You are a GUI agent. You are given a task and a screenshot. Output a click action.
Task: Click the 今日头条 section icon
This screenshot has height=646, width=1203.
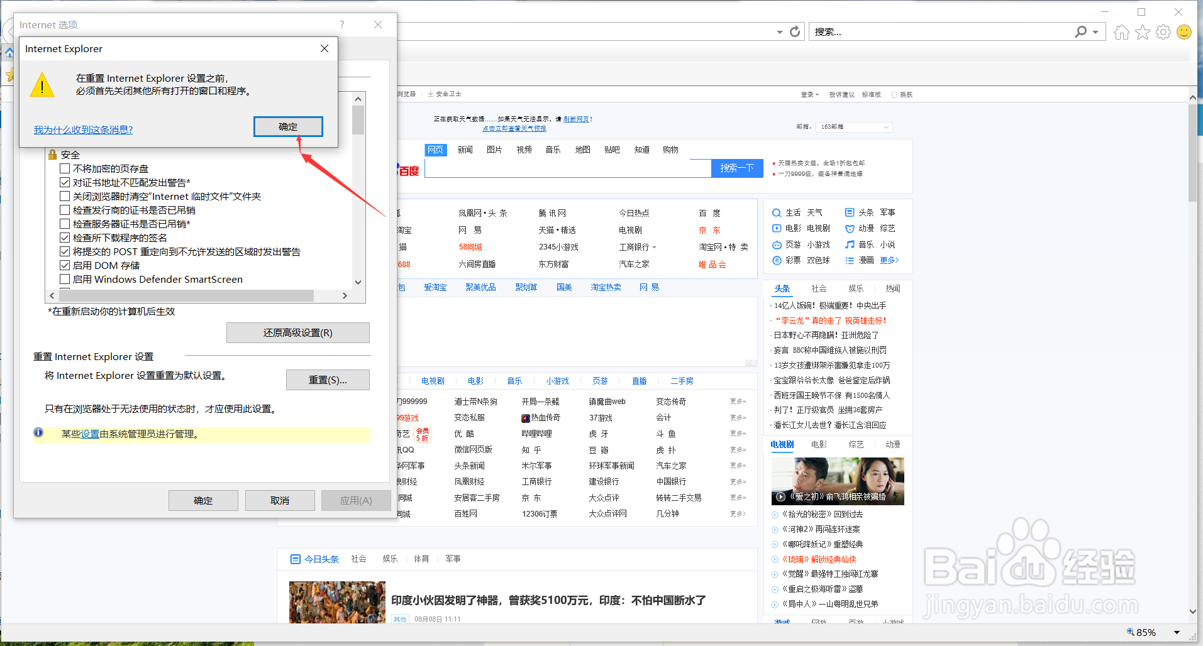pyautogui.click(x=296, y=559)
